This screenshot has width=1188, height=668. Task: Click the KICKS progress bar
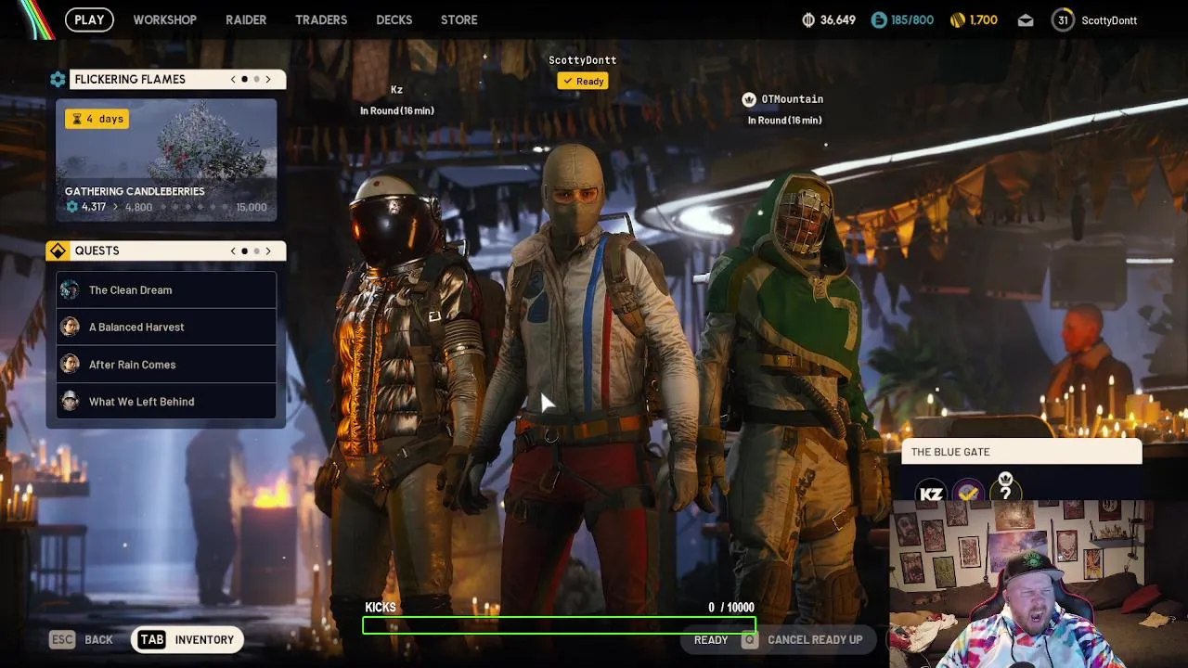[x=559, y=625]
